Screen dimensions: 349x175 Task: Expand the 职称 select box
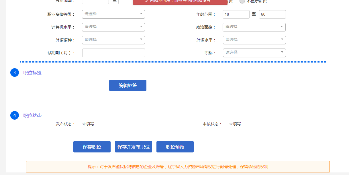click(x=254, y=53)
